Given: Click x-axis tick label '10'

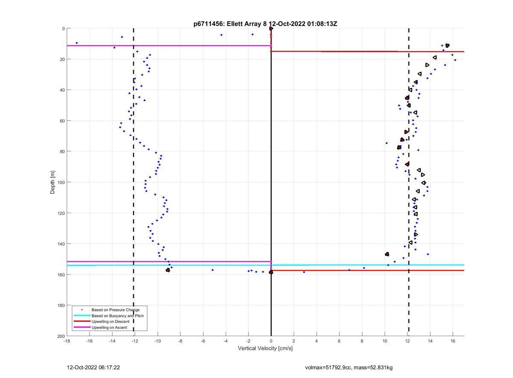Looking at the screenshot, I should pos(385,341).
